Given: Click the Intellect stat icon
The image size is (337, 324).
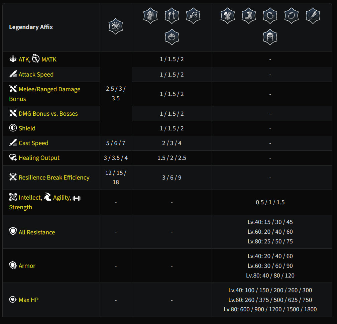Looking at the screenshot, I should [13, 197].
